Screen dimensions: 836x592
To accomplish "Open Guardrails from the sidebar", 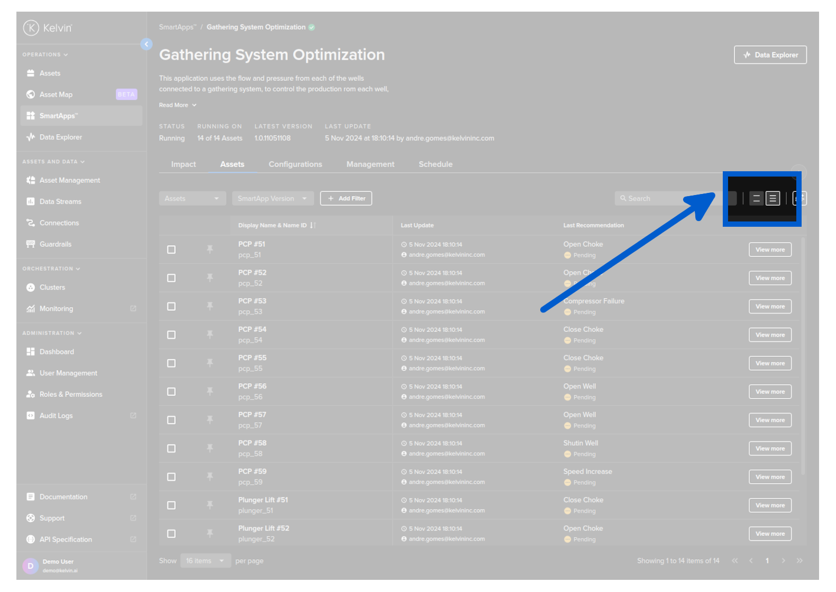I will point(55,244).
